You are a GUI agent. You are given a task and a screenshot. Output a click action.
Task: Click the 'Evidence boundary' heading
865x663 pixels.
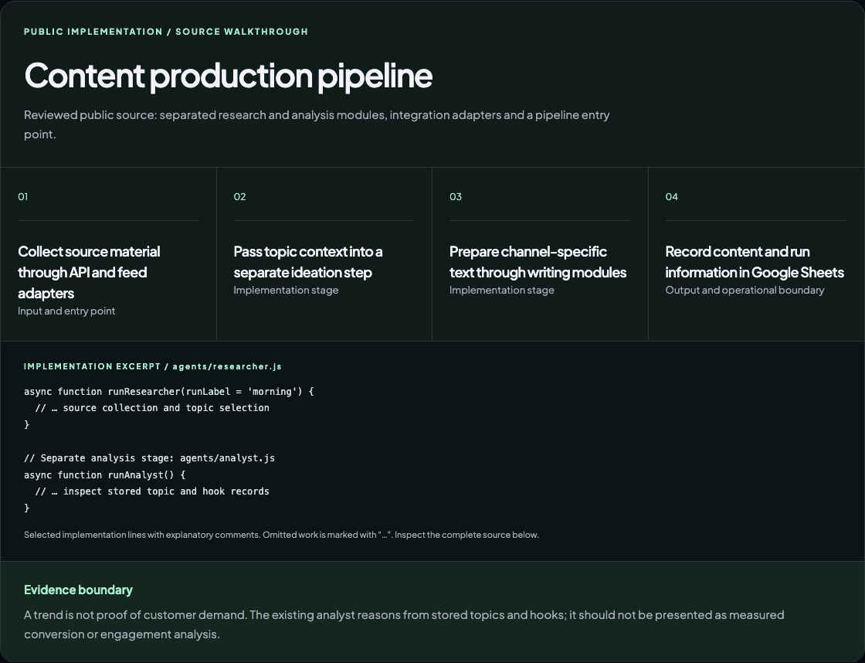tap(78, 590)
